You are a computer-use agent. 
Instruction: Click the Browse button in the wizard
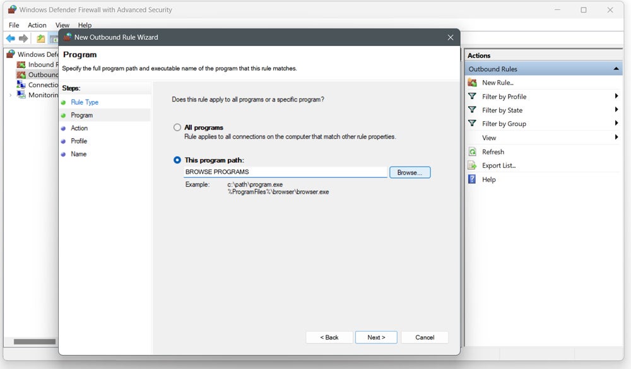(410, 172)
